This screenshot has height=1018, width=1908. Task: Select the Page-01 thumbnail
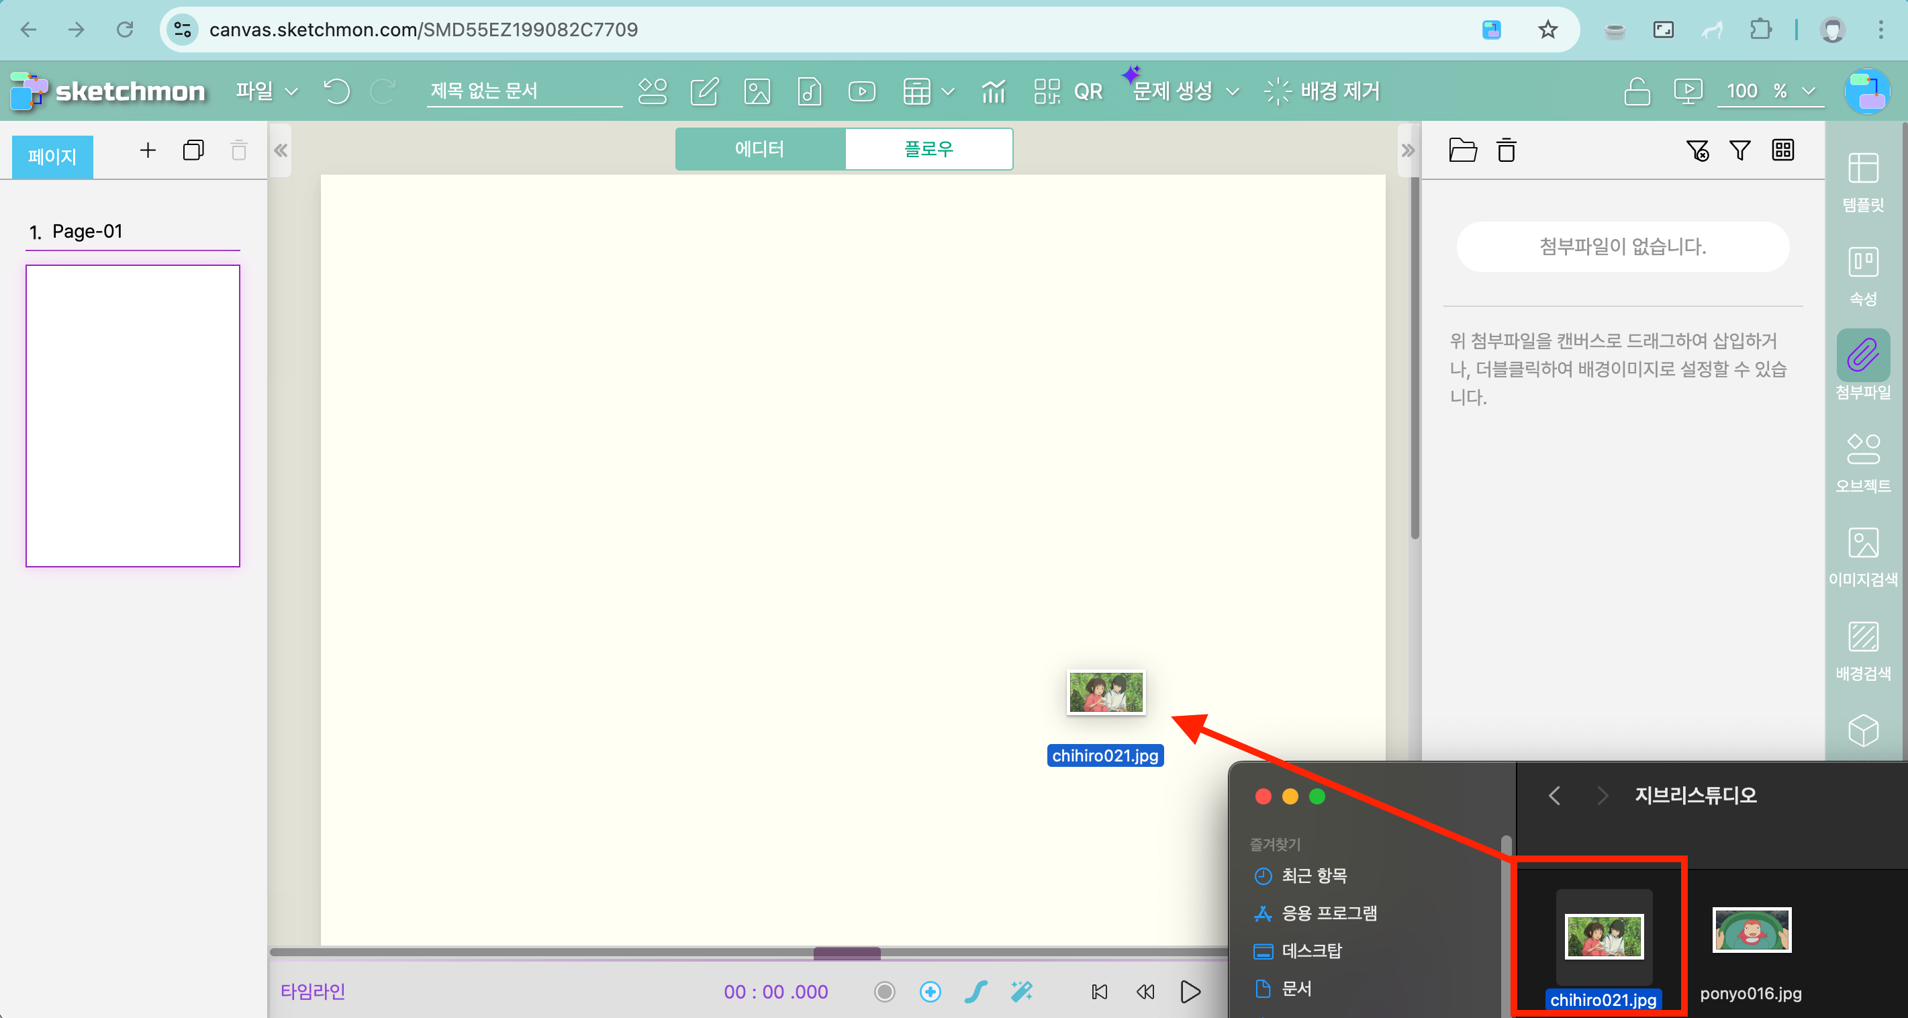coord(132,416)
